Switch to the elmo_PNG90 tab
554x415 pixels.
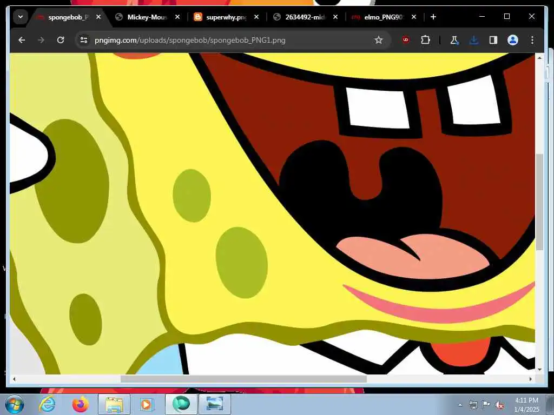[x=384, y=17]
